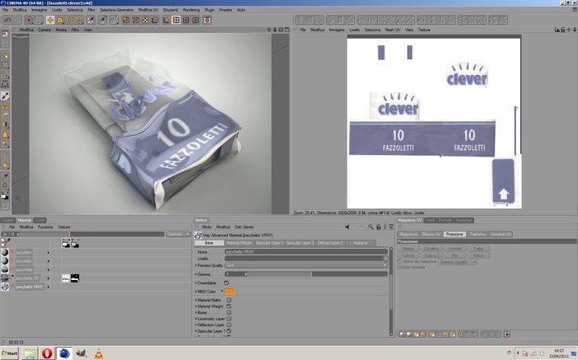Click the red render button in toolbar
This screenshot has width=578, height=360.
click(x=207, y=20)
